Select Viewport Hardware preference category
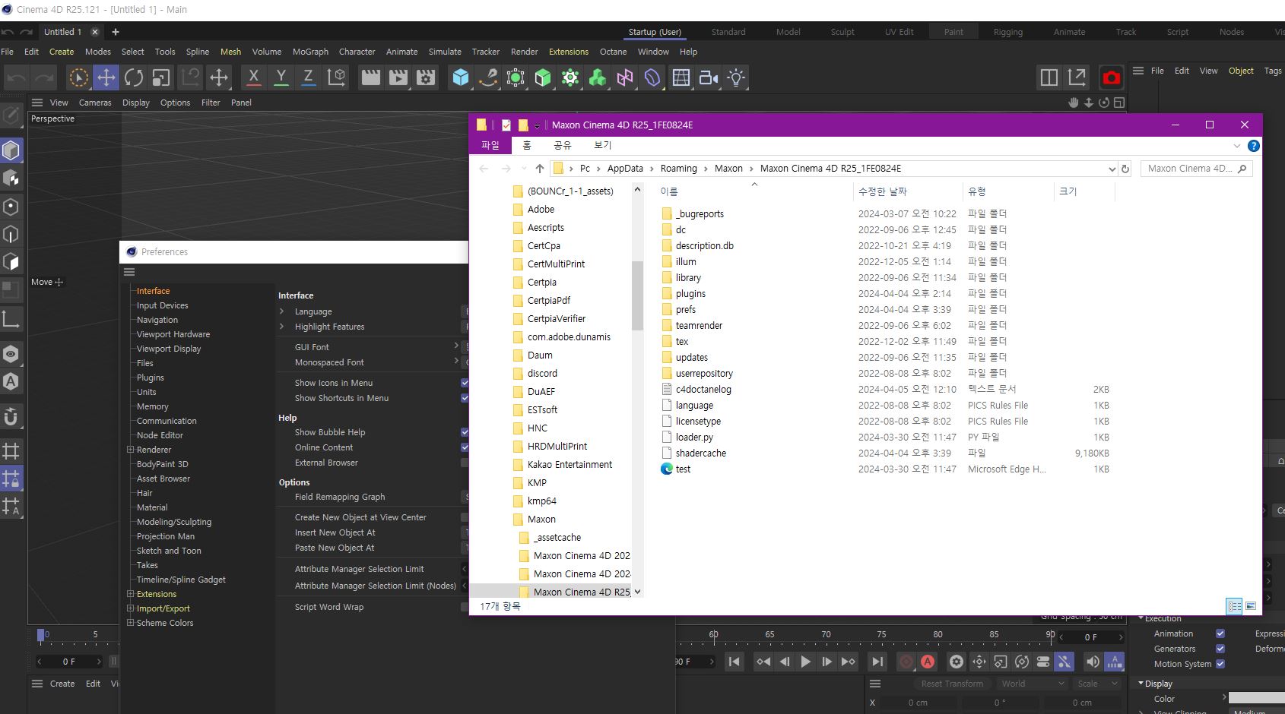Screen dimensions: 1285x714 [173, 334]
